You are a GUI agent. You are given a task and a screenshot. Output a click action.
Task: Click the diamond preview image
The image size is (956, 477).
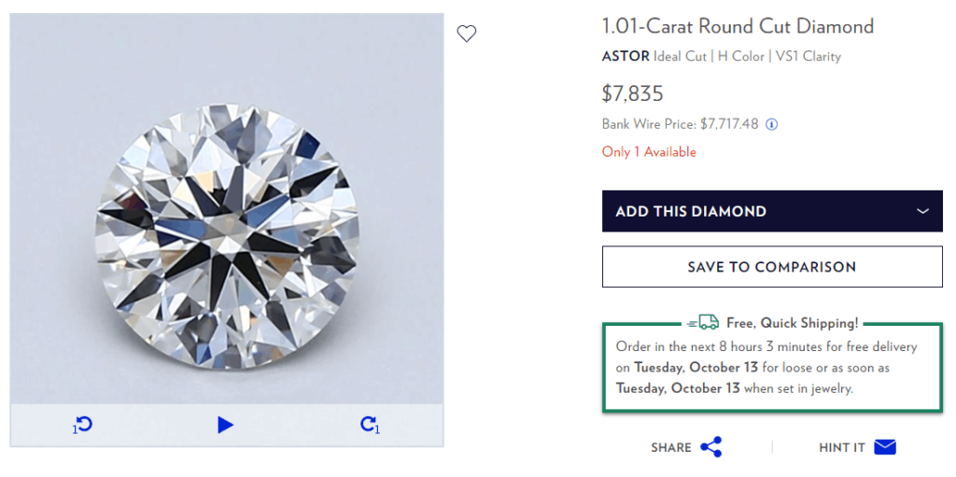(227, 209)
